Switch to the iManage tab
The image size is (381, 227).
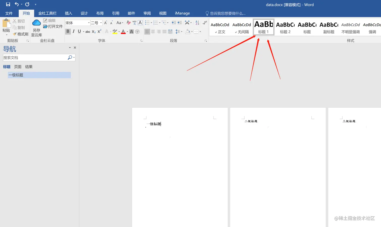click(182, 13)
